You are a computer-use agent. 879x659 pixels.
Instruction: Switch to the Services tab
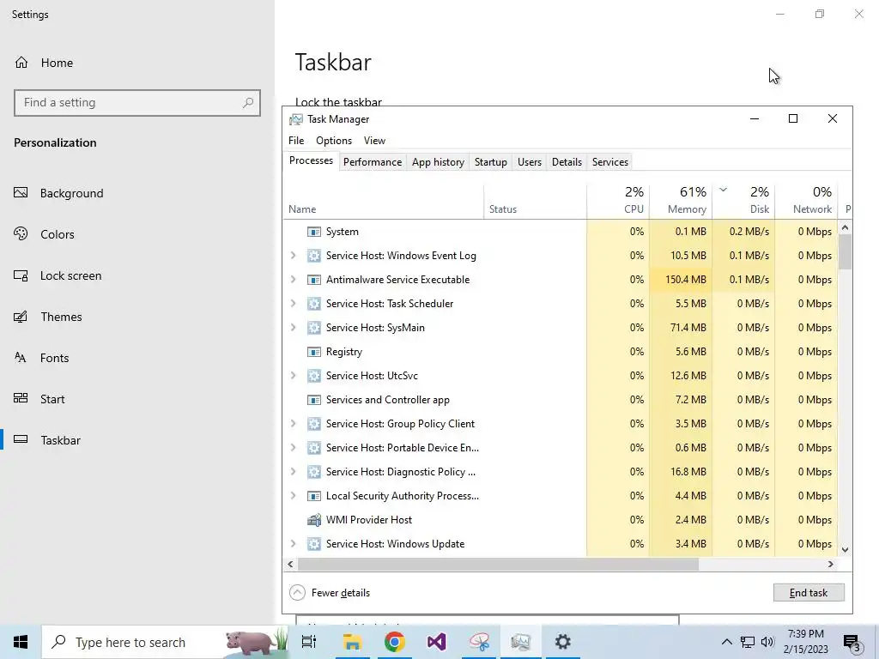point(610,162)
